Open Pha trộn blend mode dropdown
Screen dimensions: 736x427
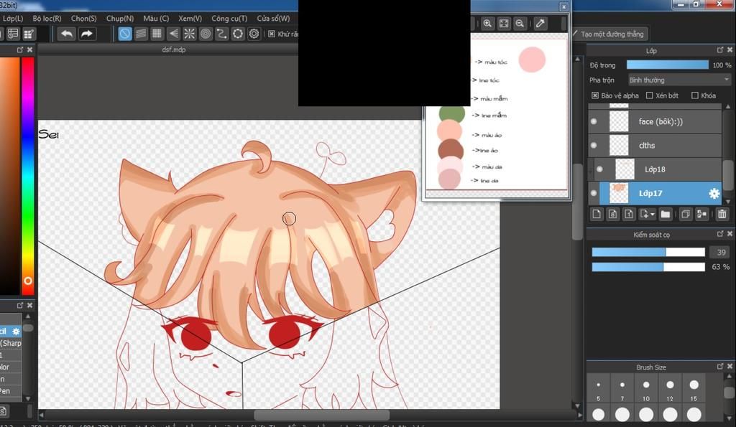(x=679, y=80)
